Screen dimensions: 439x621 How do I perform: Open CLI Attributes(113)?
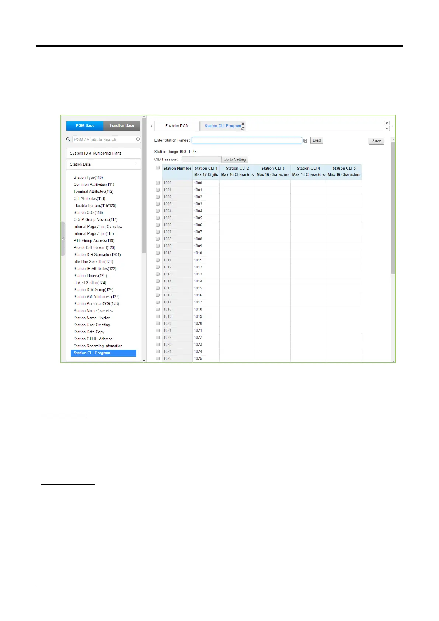[90, 198]
